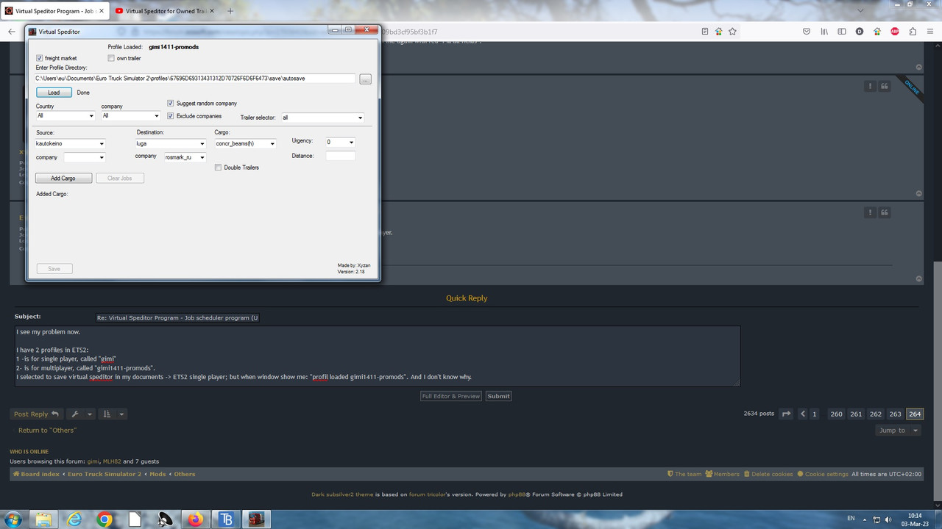Open the Mods section in the forum breadcrumb
The width and height of the screenshot is (942, 529).
(157, 474)
